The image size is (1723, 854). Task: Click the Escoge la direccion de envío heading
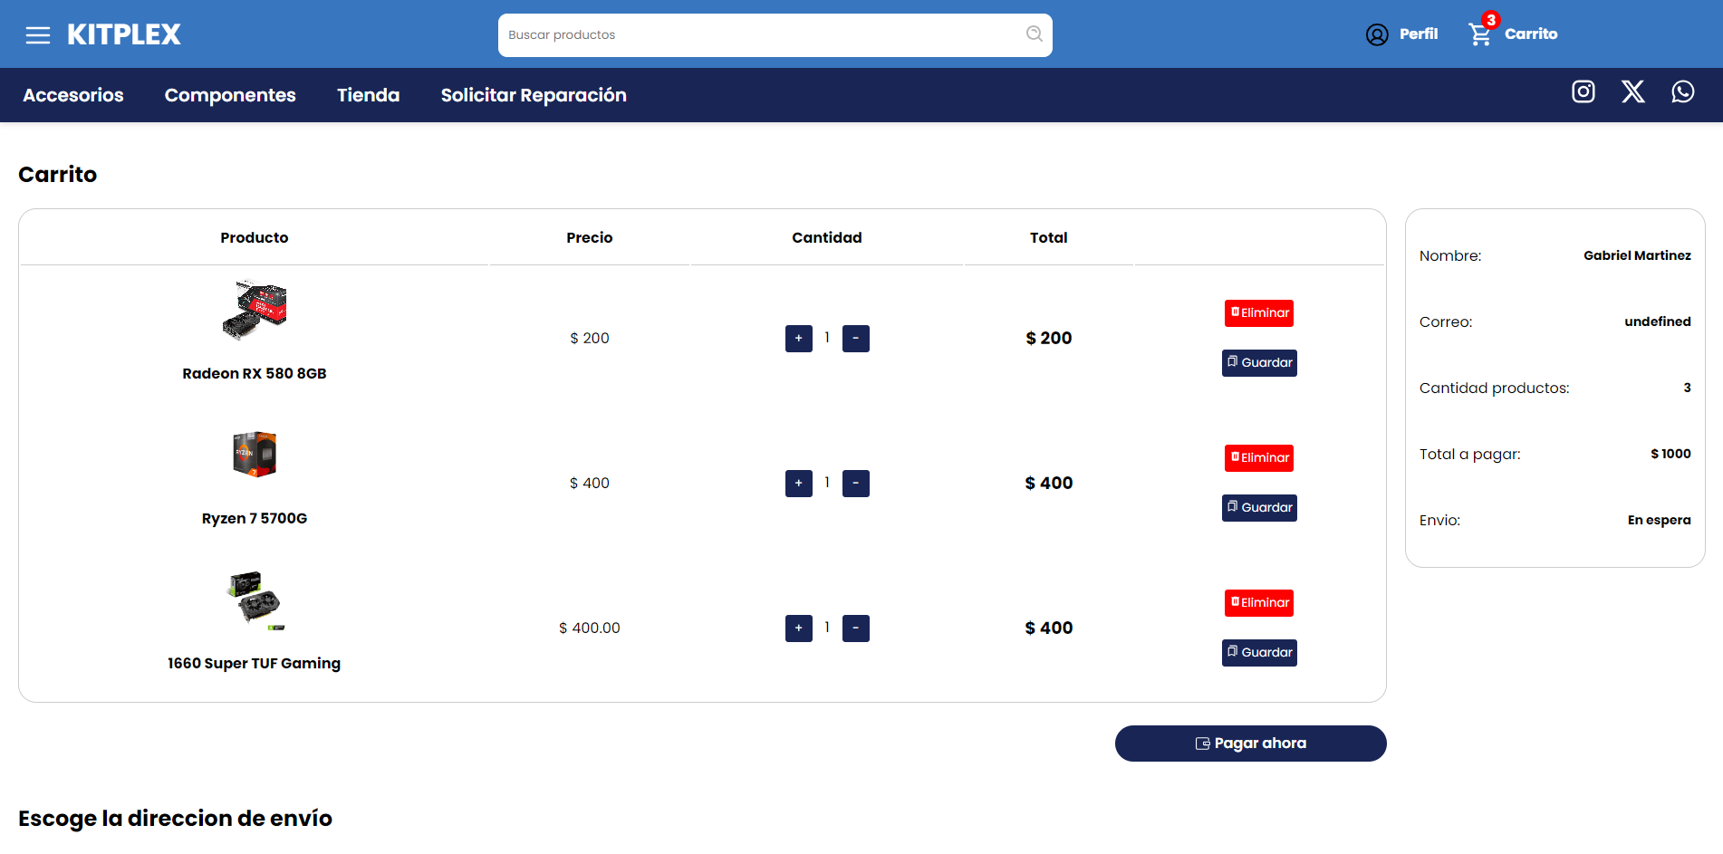tap(176, 818)
